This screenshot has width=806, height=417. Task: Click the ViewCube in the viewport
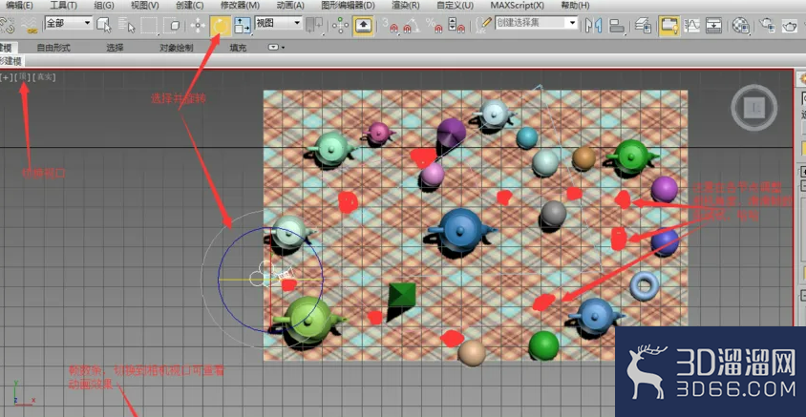754,107
